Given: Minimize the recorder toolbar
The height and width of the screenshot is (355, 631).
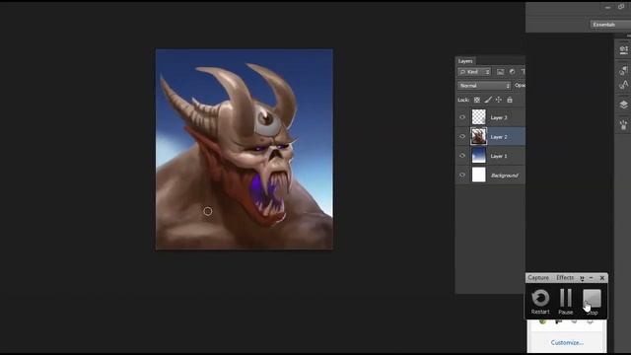Looking at the screenshot, I should [x=592, y=278].
